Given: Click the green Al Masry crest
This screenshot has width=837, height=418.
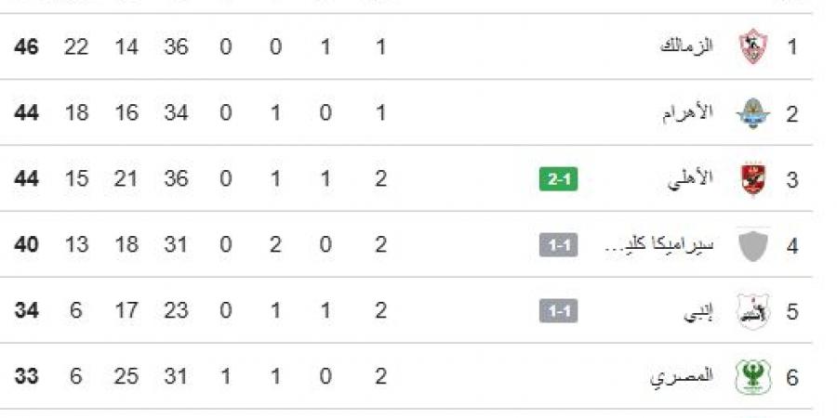Looking at the screenshot, I should [752, 377].
